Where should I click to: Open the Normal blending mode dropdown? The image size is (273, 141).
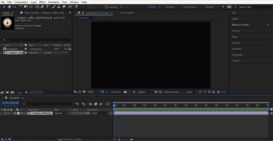click(x=60, y=113)
